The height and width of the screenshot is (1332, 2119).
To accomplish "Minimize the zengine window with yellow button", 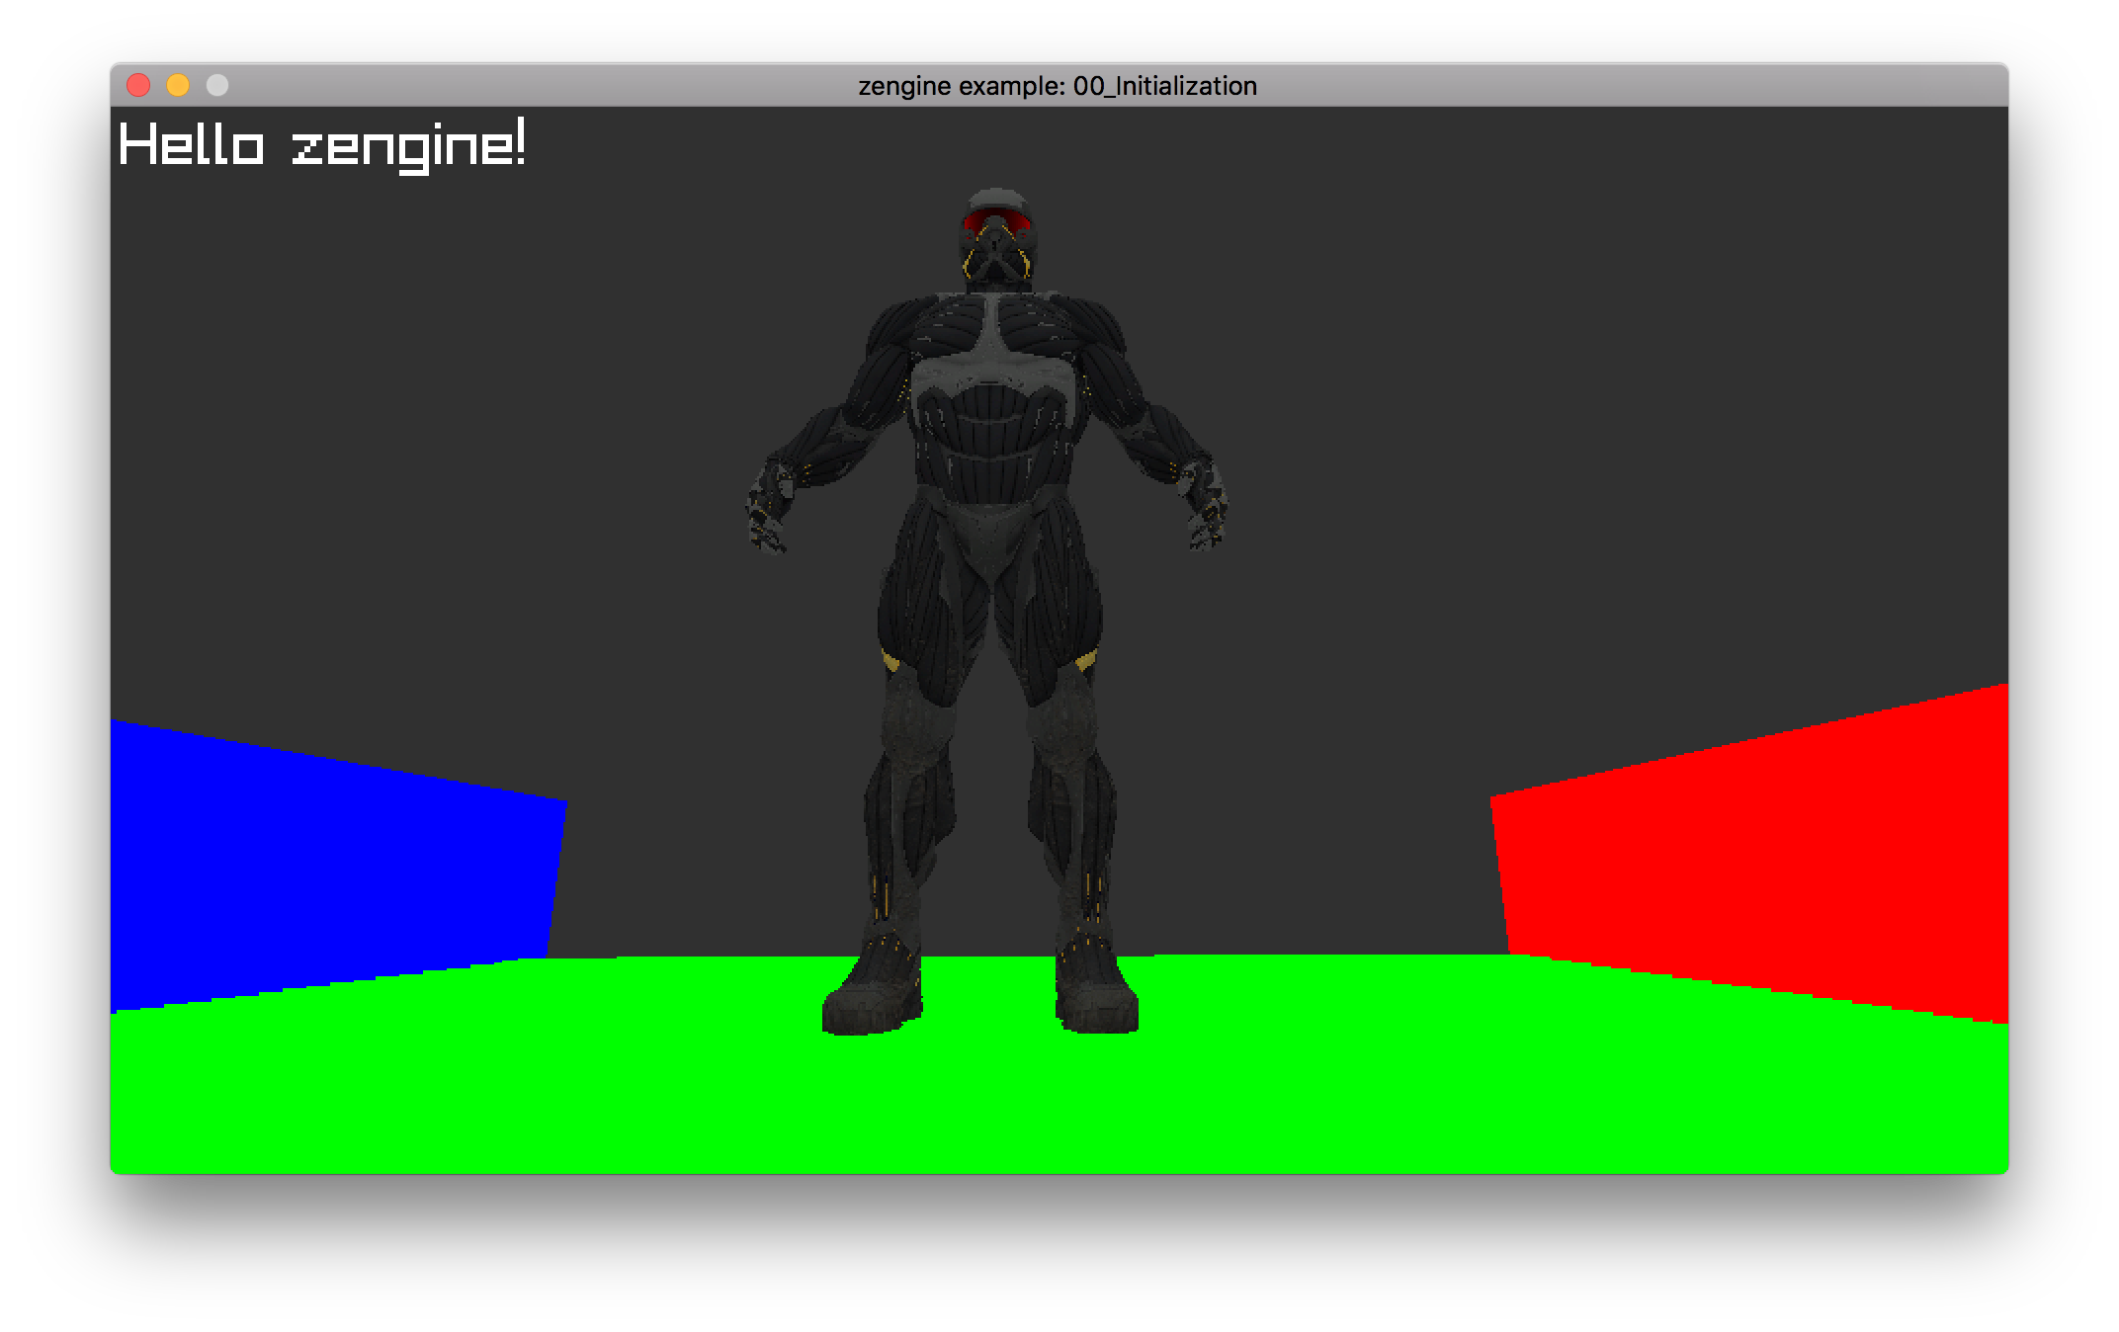I will tap(178, 86).
